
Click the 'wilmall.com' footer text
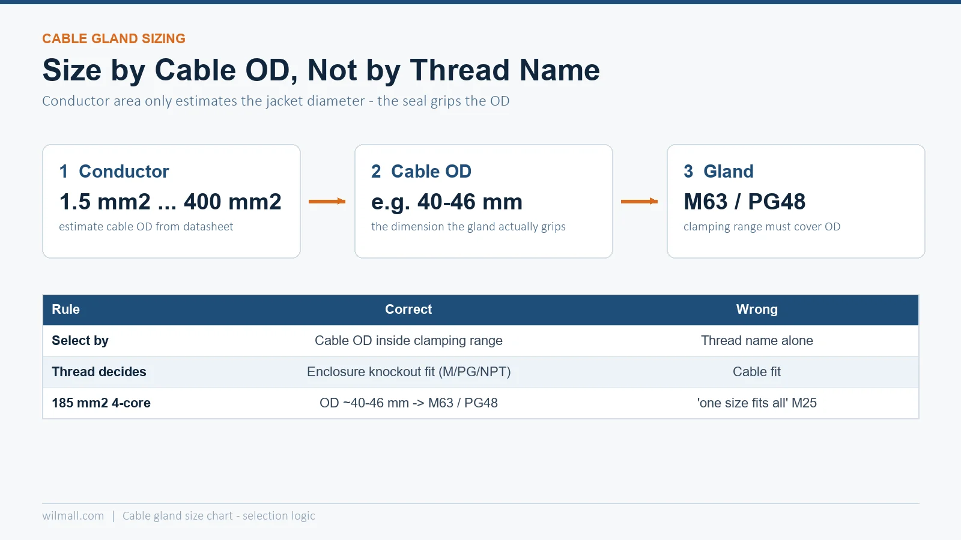pyautogui.click(x=73, y=516)
